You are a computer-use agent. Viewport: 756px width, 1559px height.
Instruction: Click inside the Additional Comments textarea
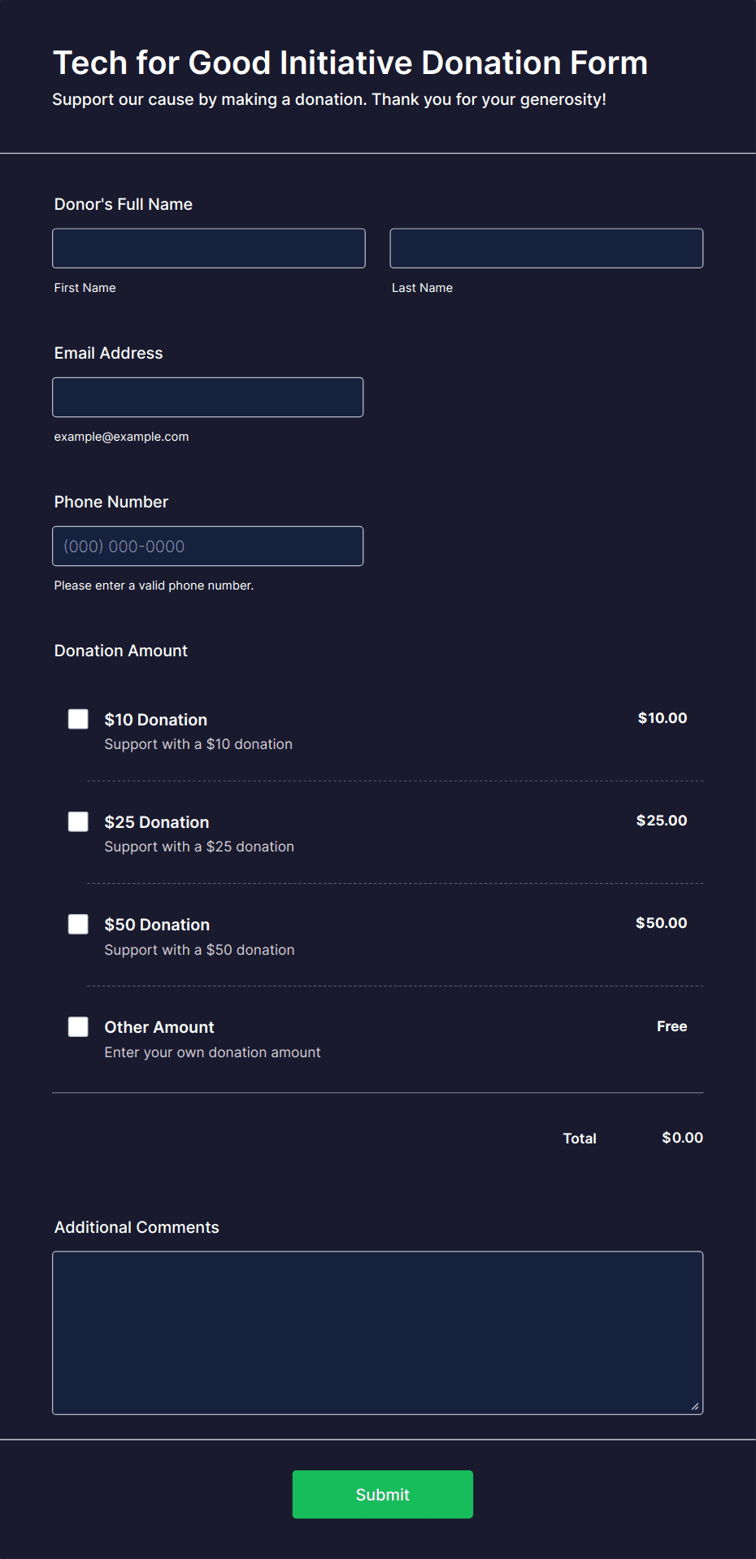click(378, 1333)
